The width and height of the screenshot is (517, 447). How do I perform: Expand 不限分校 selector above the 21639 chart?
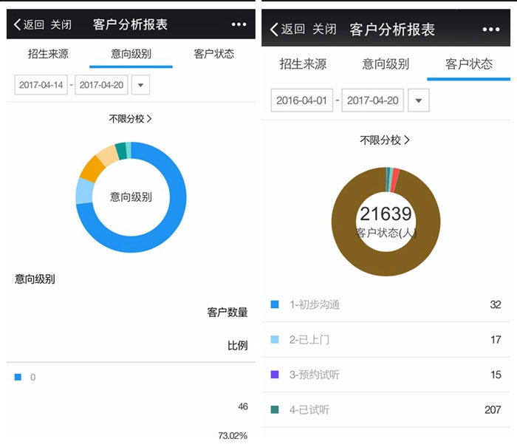[x=384, y=140]
